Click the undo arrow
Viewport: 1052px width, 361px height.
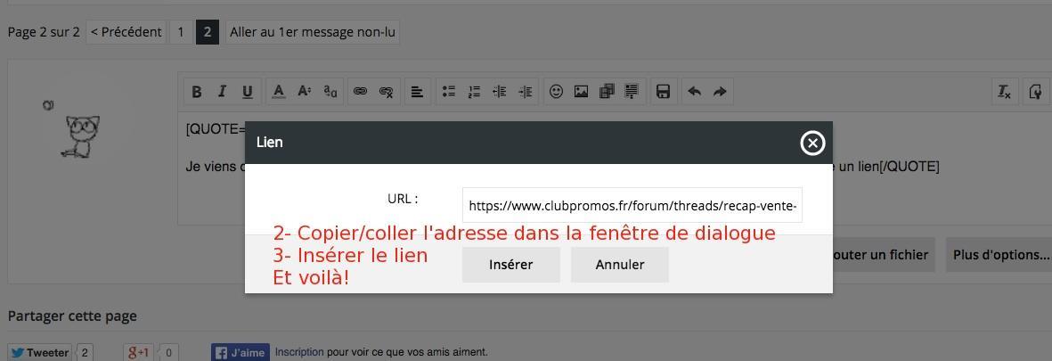[x=695, y=92]
